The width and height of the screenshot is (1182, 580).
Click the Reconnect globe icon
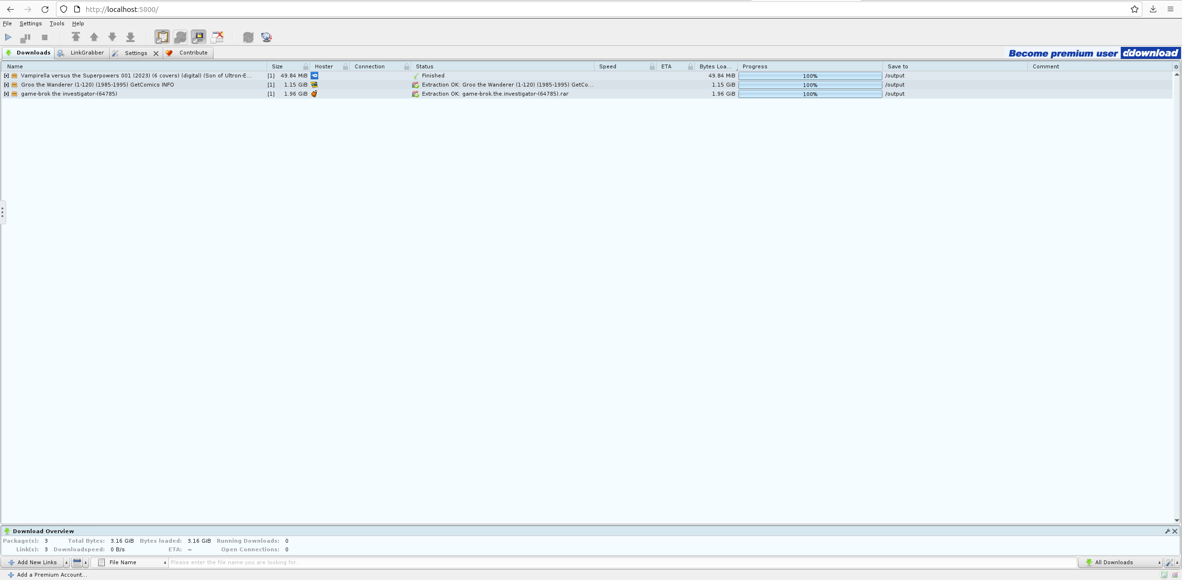coord(267,37)
